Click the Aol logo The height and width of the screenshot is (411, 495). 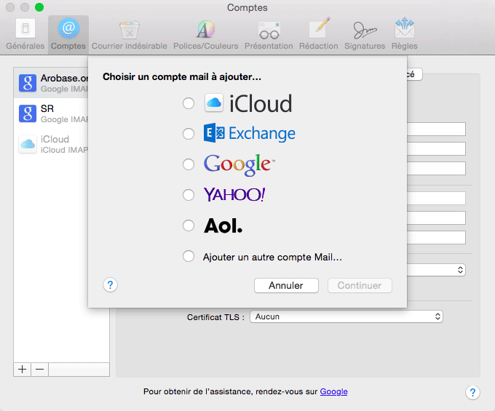pyautogui.click(x=223, y=226)
